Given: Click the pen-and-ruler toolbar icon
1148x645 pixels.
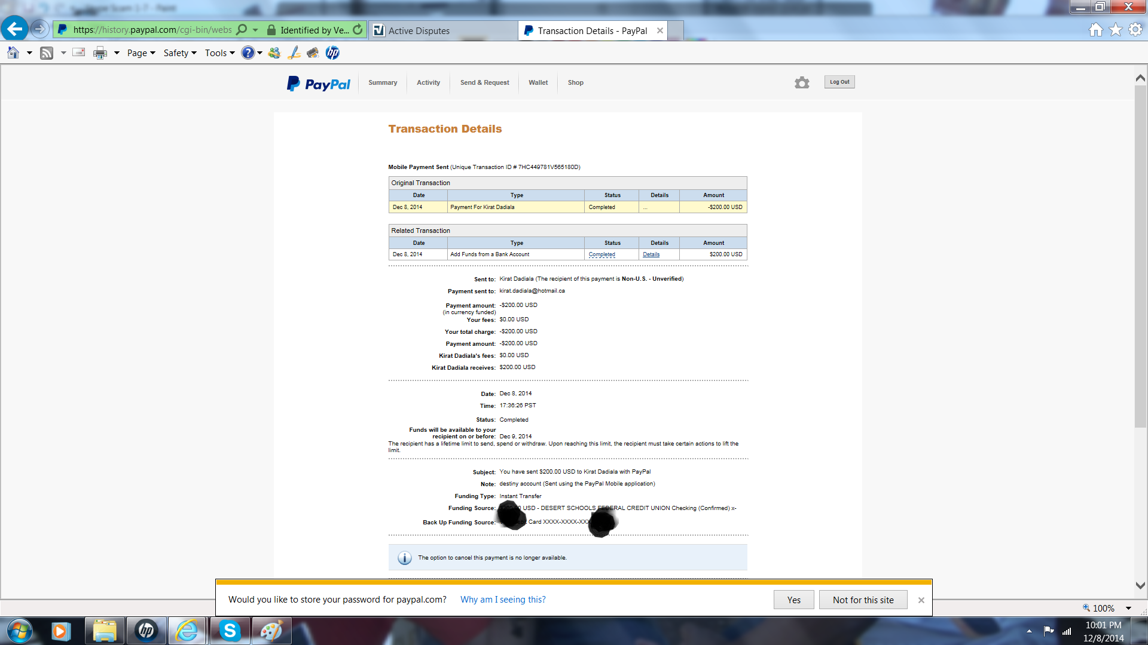Looking at the screenshot, I should (x=294, y=53).
